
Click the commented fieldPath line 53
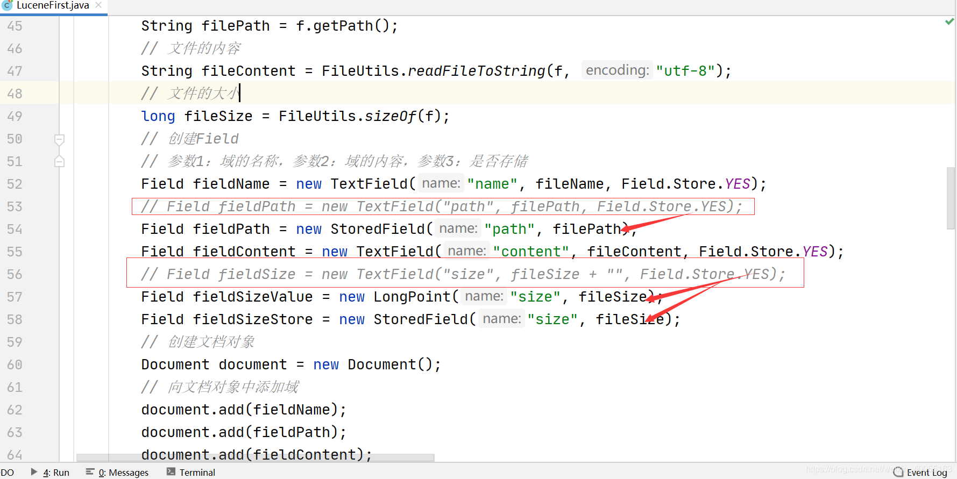[442, 206]
